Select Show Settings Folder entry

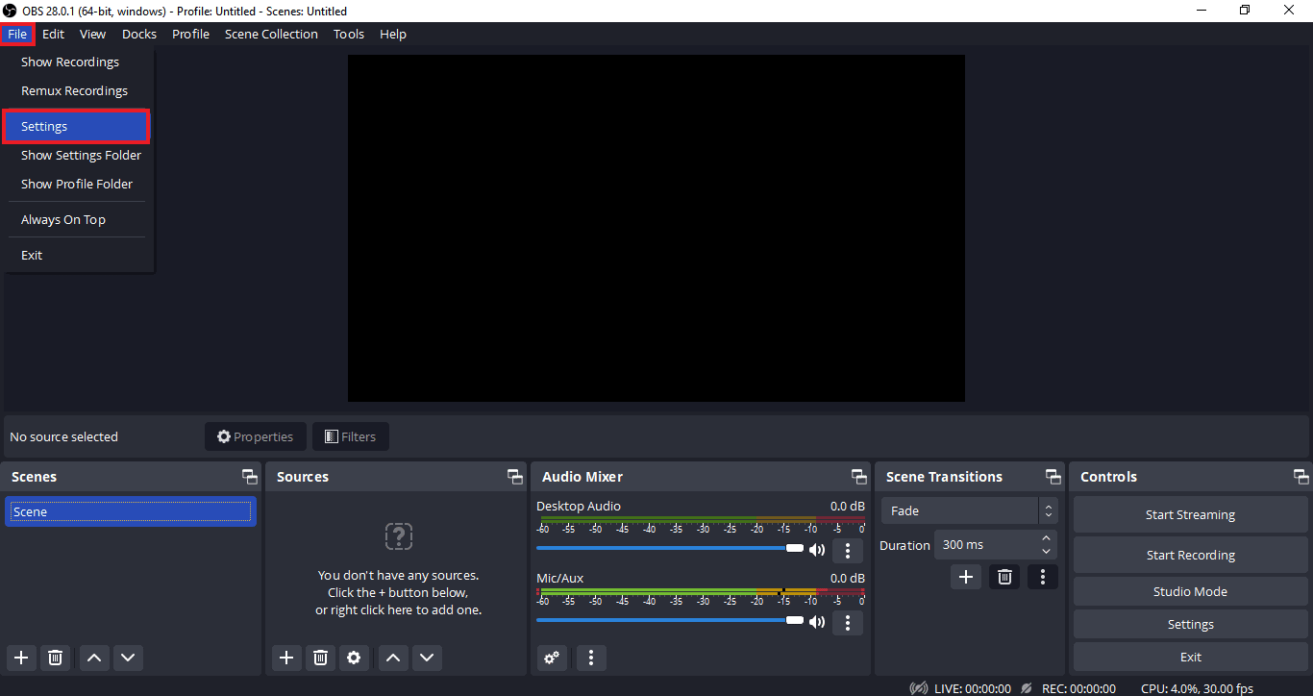point(77,155)
